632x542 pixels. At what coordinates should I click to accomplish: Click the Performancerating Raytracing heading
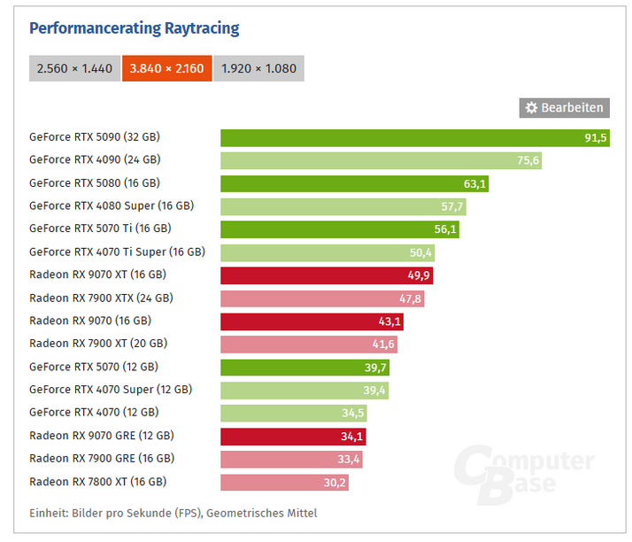click(x=134, y=28)
